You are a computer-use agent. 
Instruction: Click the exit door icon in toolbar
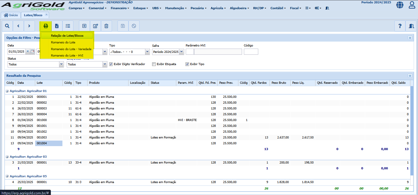tap(411, 26)
